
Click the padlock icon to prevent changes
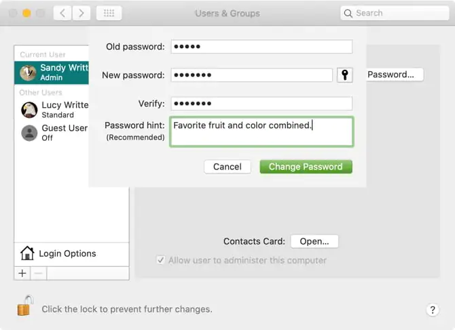(24, 306)
